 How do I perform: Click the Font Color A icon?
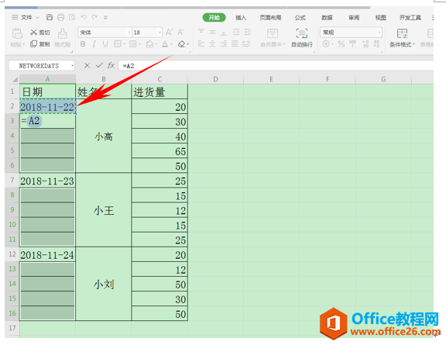(x=165, y=44)
